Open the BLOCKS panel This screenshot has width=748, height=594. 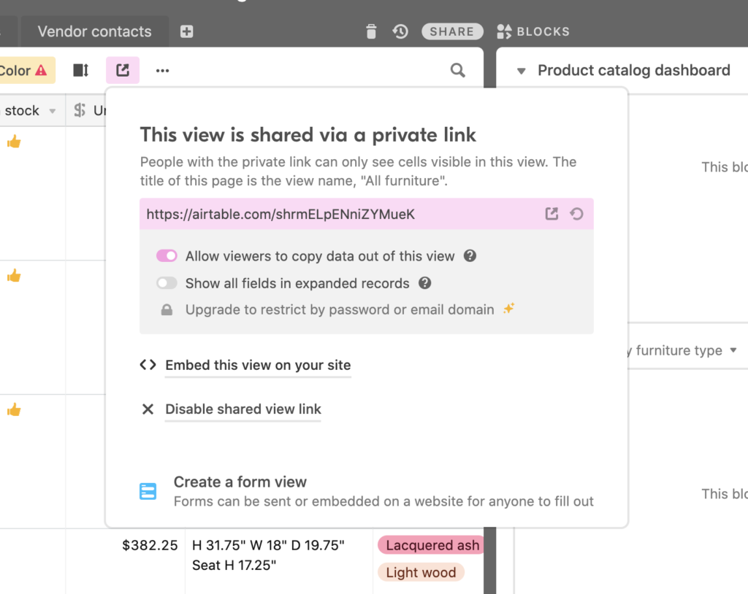pyautogui.click(x=533, y=31)
